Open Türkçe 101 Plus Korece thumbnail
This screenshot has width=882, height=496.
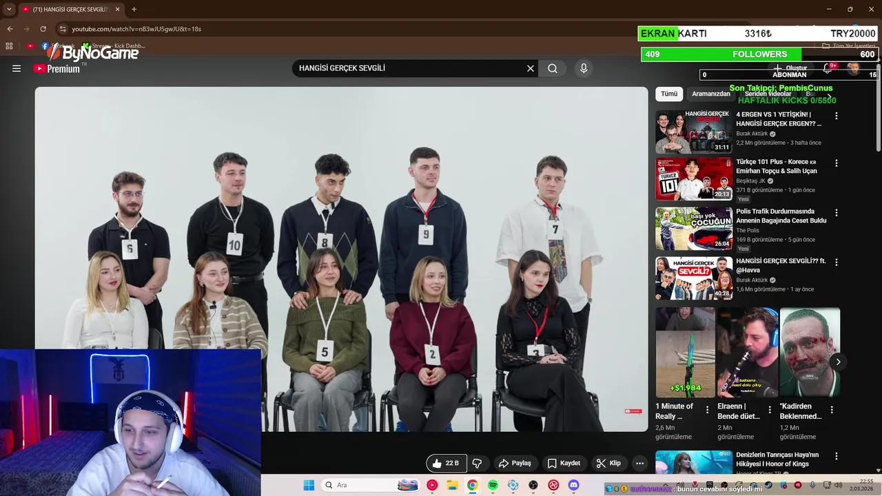pos(694,179)
